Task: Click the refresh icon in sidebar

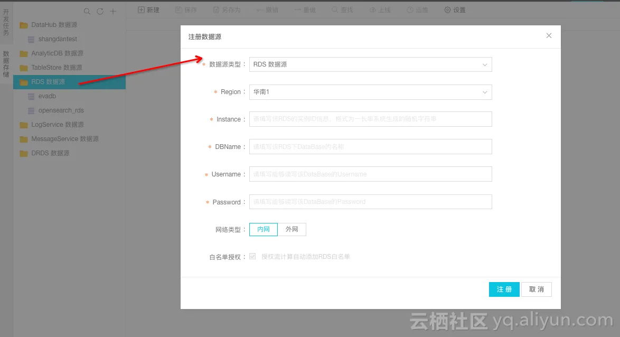Action: click(x=100, y=12)
